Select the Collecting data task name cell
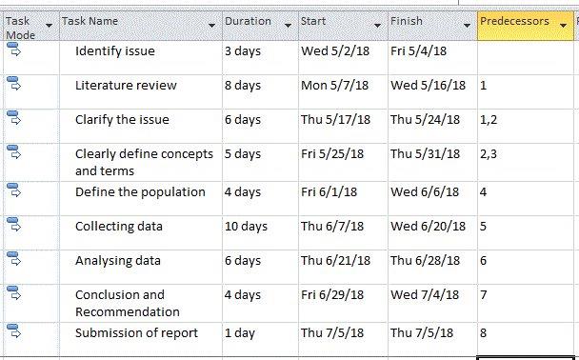This screenshot has width=579, height=360. (x=141, y=233)
